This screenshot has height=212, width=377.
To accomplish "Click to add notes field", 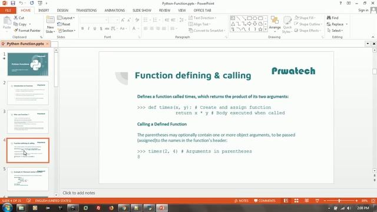I will 79,193.
